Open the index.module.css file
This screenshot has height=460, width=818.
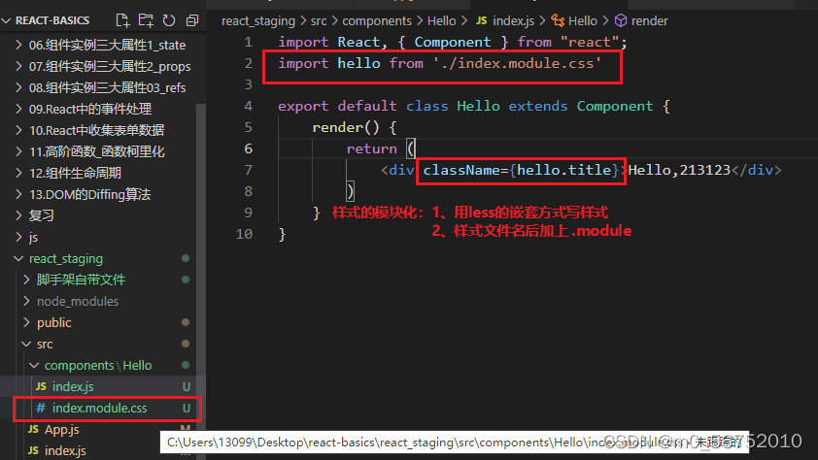click(100, 408)
